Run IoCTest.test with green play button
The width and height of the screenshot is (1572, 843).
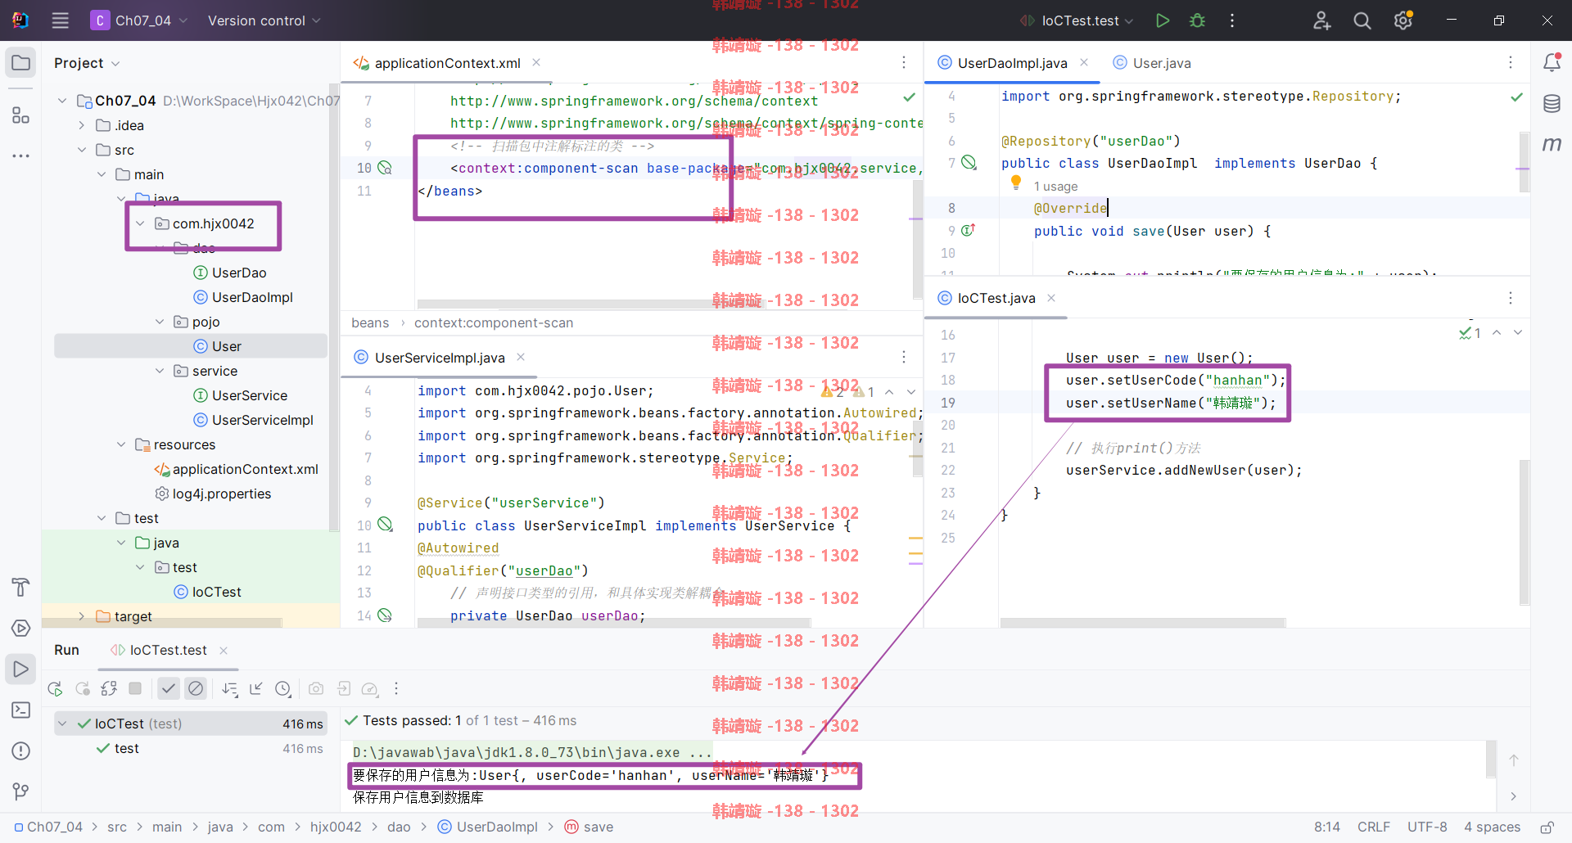coord(1162,20)
